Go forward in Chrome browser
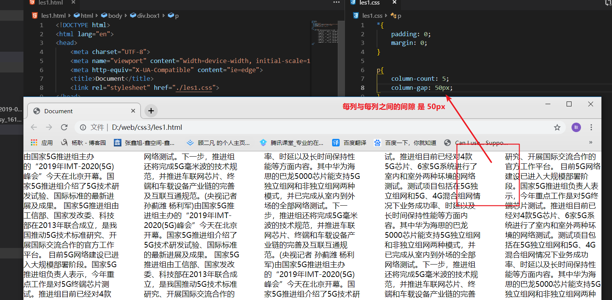 point(49,127)
